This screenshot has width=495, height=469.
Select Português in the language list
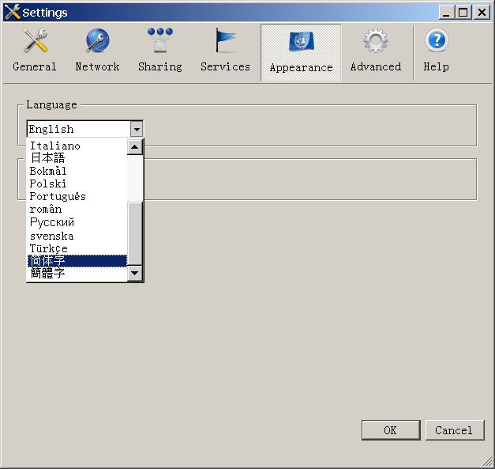[x=58, y=196]
